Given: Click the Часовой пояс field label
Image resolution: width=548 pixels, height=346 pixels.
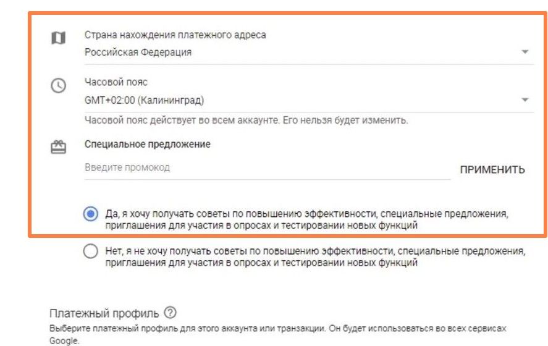Looking at the screenshot, I should 116,82.
